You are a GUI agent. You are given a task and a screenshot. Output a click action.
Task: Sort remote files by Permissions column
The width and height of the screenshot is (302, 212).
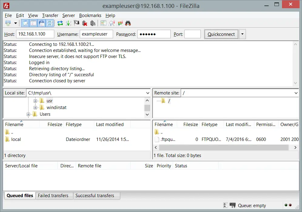pos(267,125)
